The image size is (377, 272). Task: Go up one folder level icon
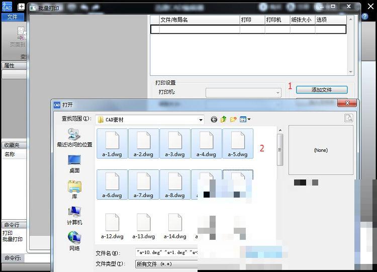click(223, 119)
